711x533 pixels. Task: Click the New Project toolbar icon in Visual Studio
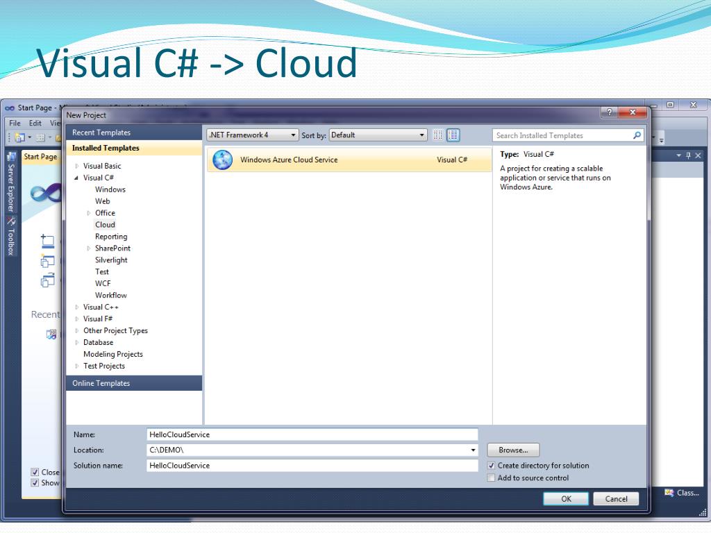click(19, 137)
